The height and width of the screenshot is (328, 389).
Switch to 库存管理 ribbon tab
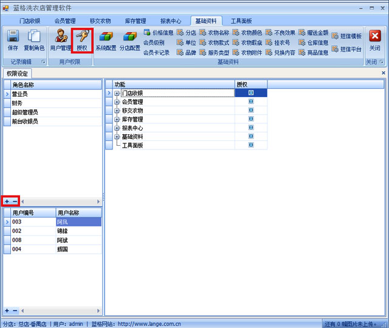point(136,21)
